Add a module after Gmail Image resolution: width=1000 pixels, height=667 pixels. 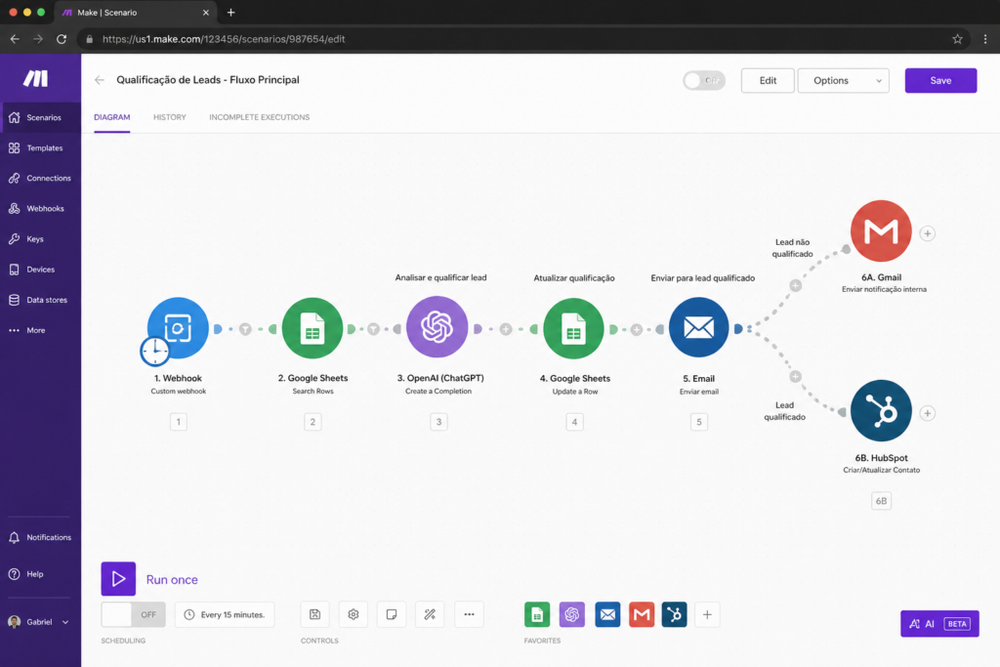click(x=928, y=233)
